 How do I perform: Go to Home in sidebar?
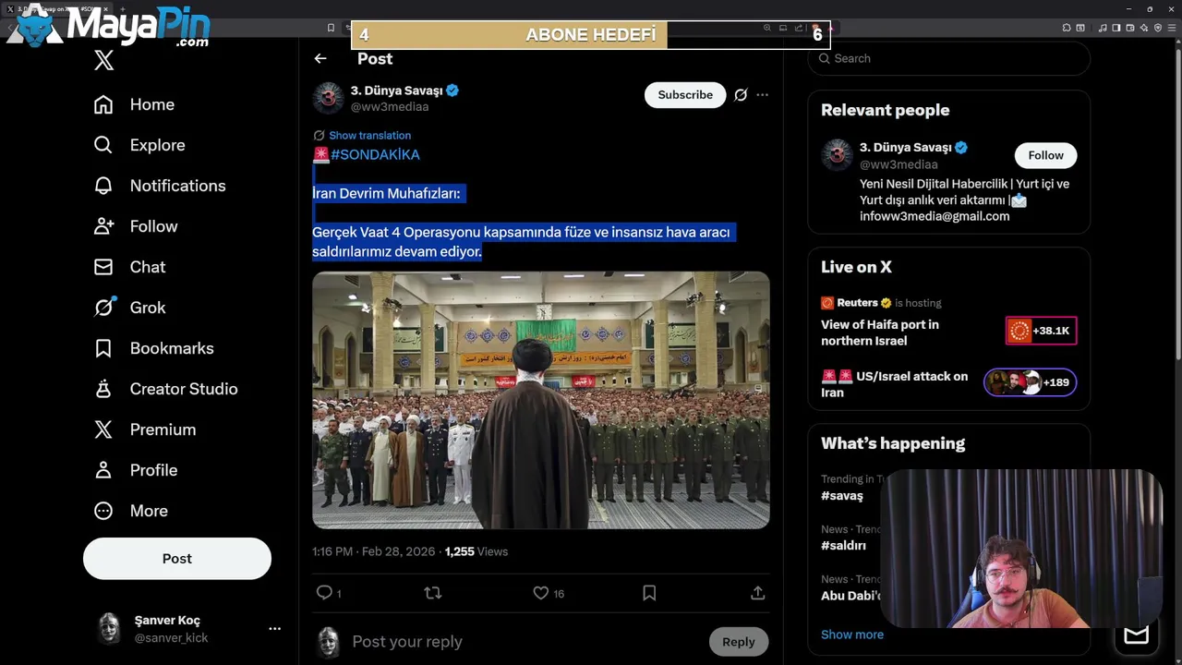pos(134,104)
